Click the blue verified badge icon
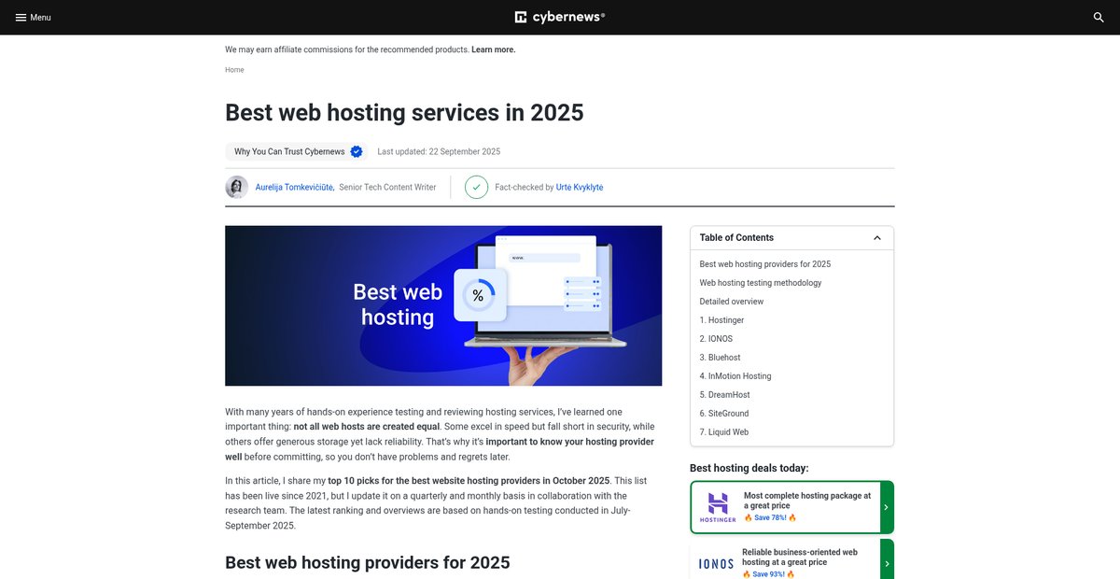The height and width of the screenshot is (579, 1120). tap(357, 151)
